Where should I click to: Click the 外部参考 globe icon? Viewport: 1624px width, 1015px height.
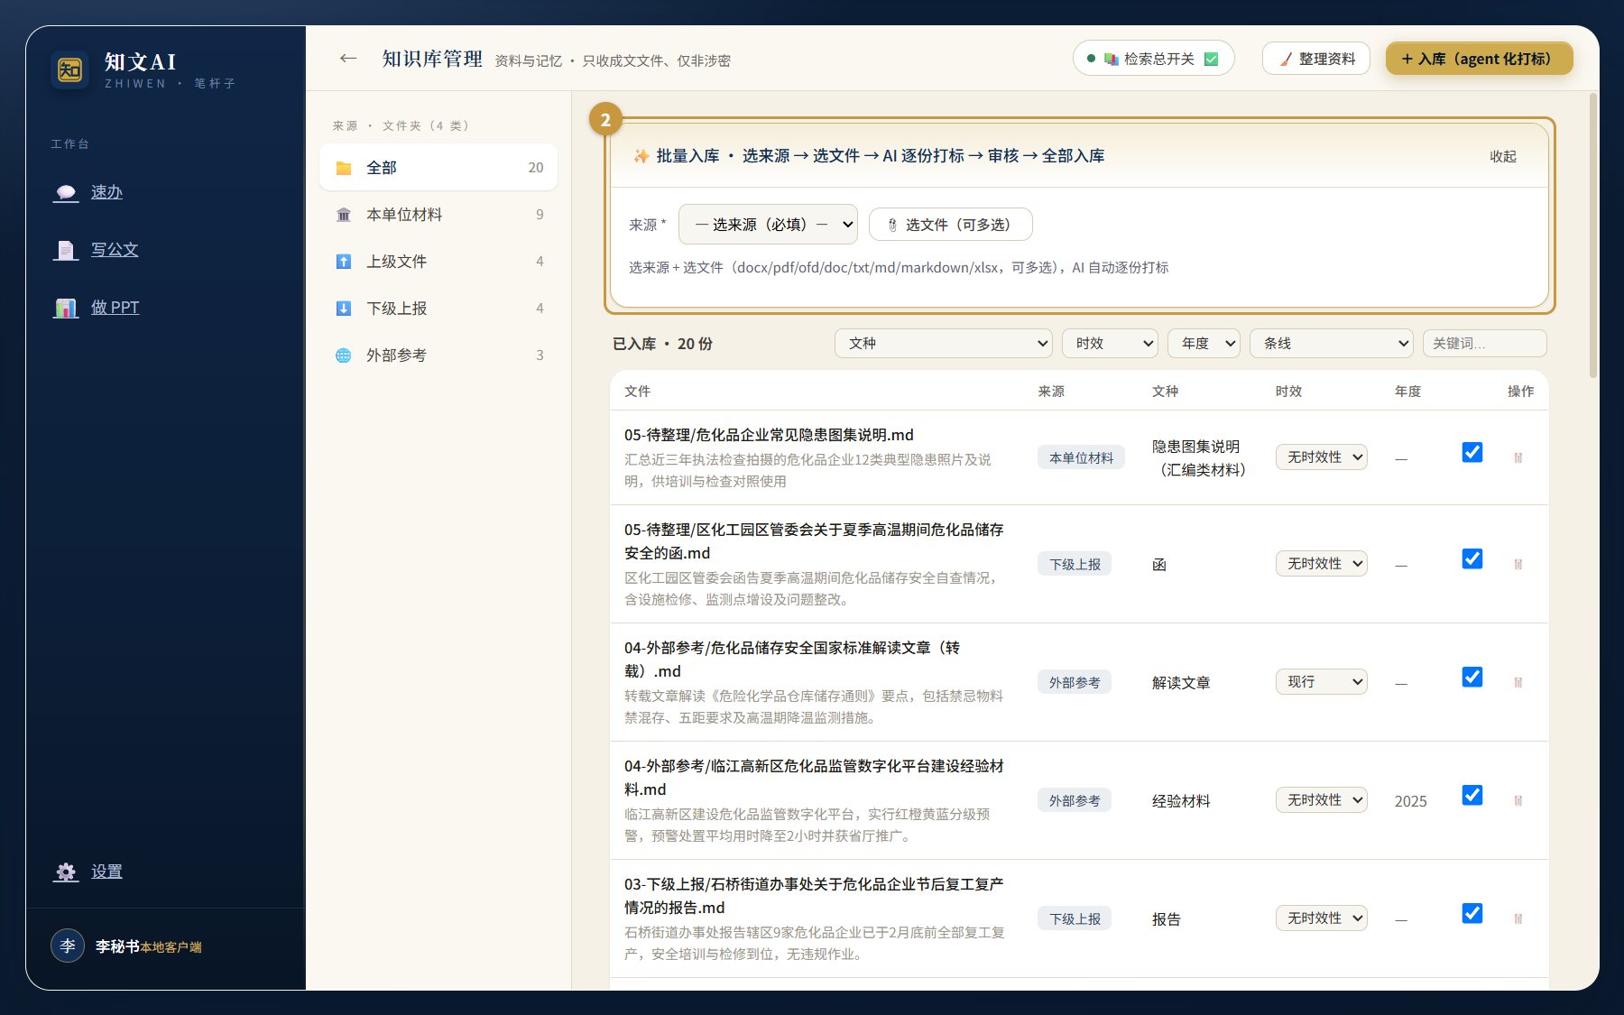tap(344, 355)
